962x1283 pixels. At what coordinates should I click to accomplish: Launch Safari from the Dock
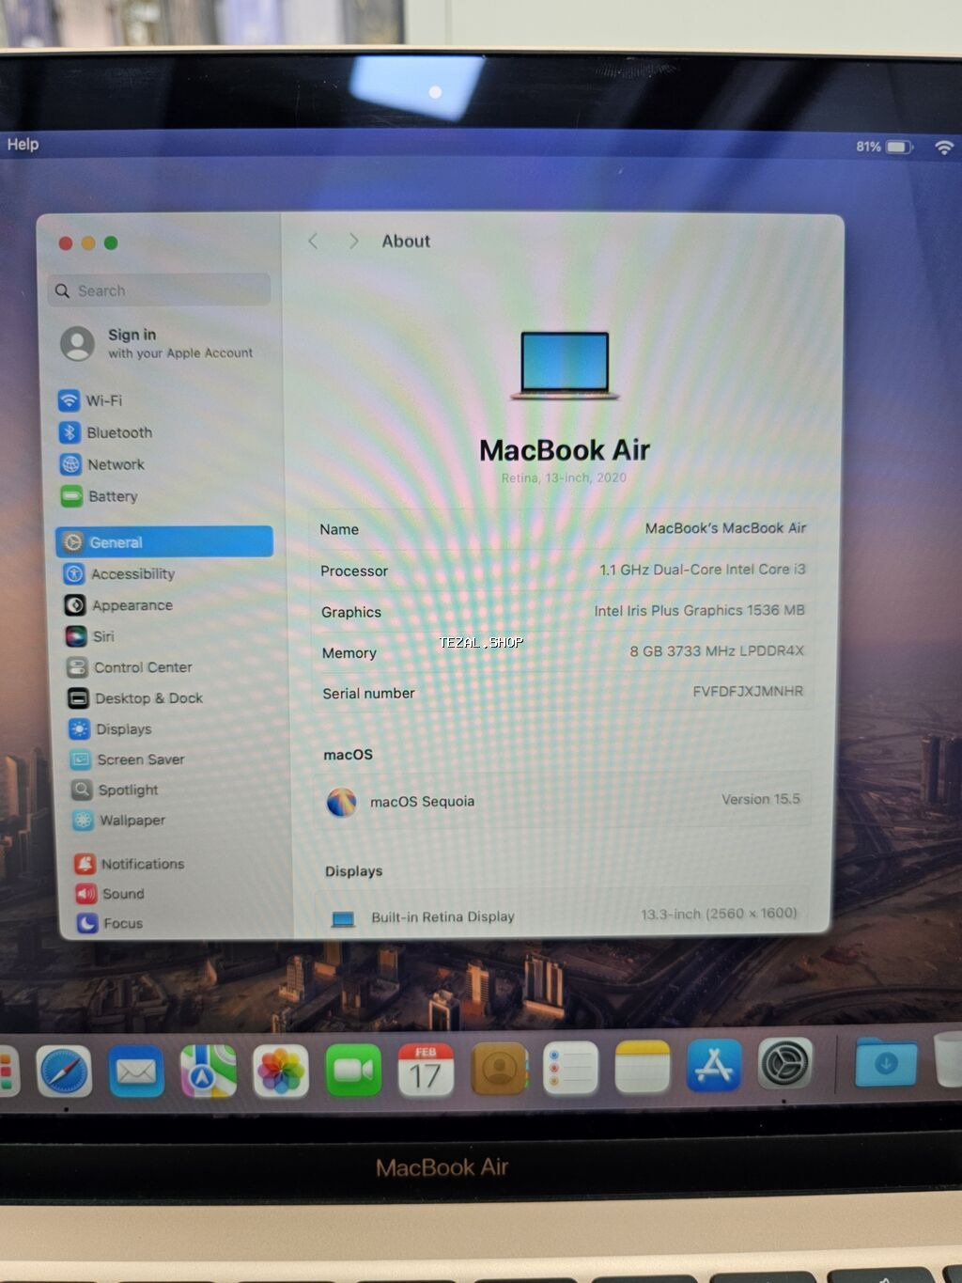(x=64, y=1071)
